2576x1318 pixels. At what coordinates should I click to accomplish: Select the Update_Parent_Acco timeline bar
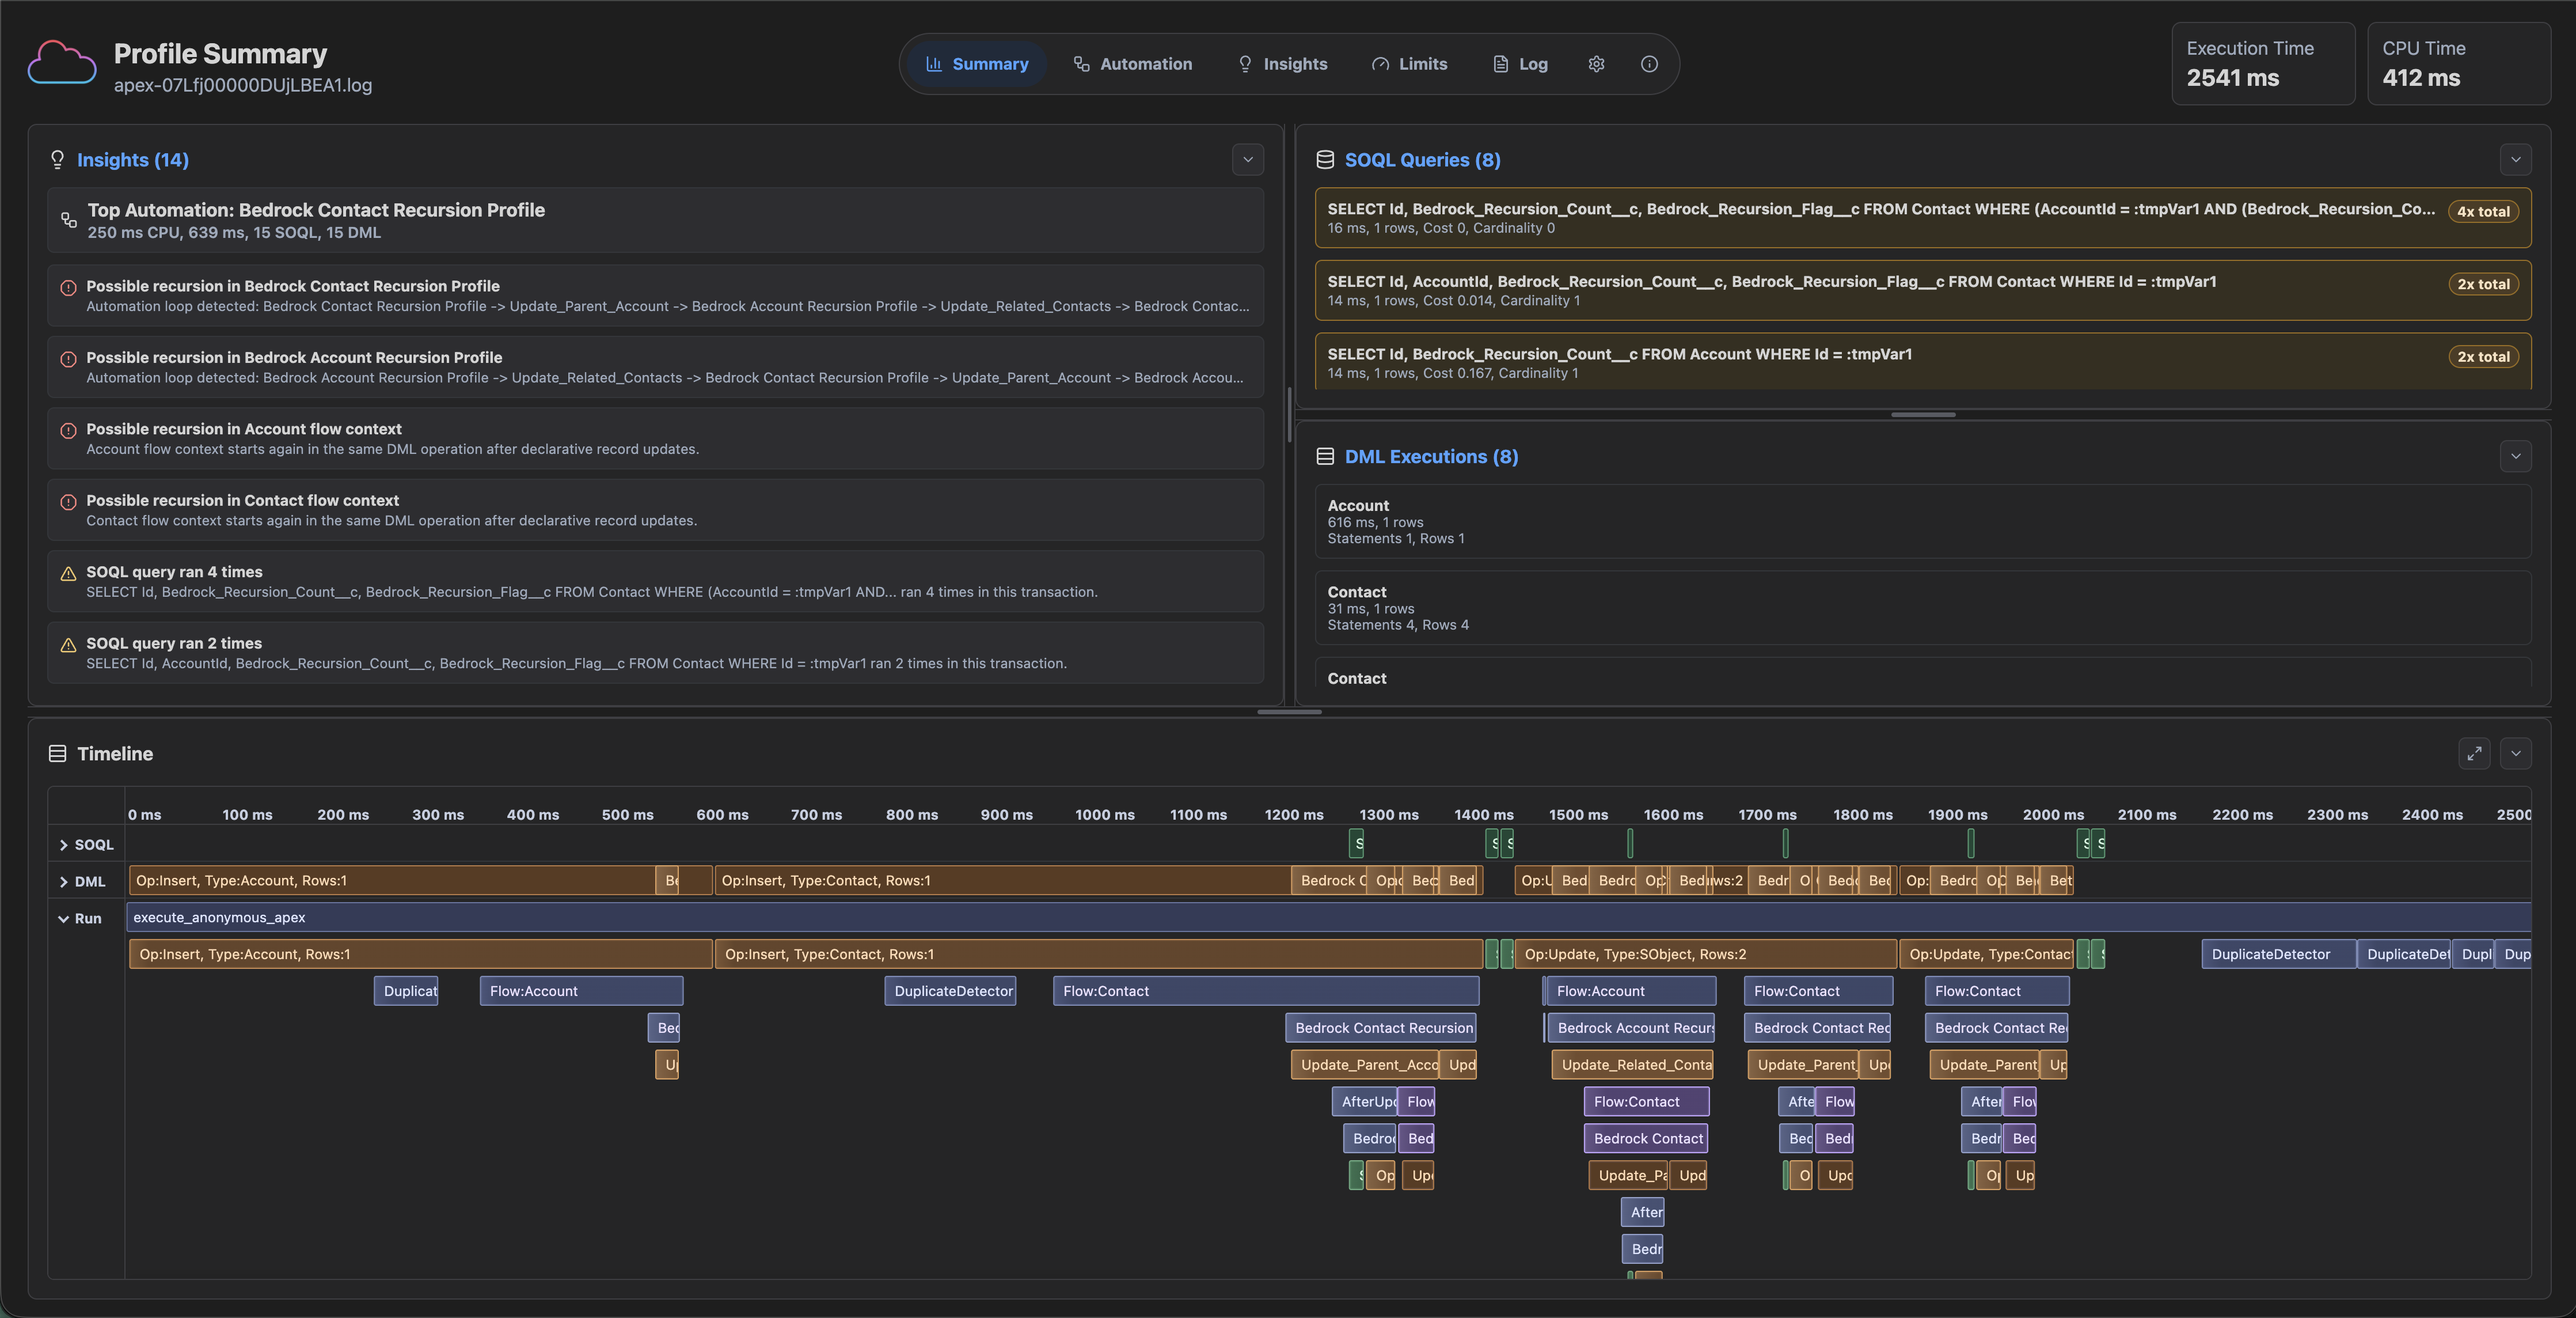tap(1365, 1065)
